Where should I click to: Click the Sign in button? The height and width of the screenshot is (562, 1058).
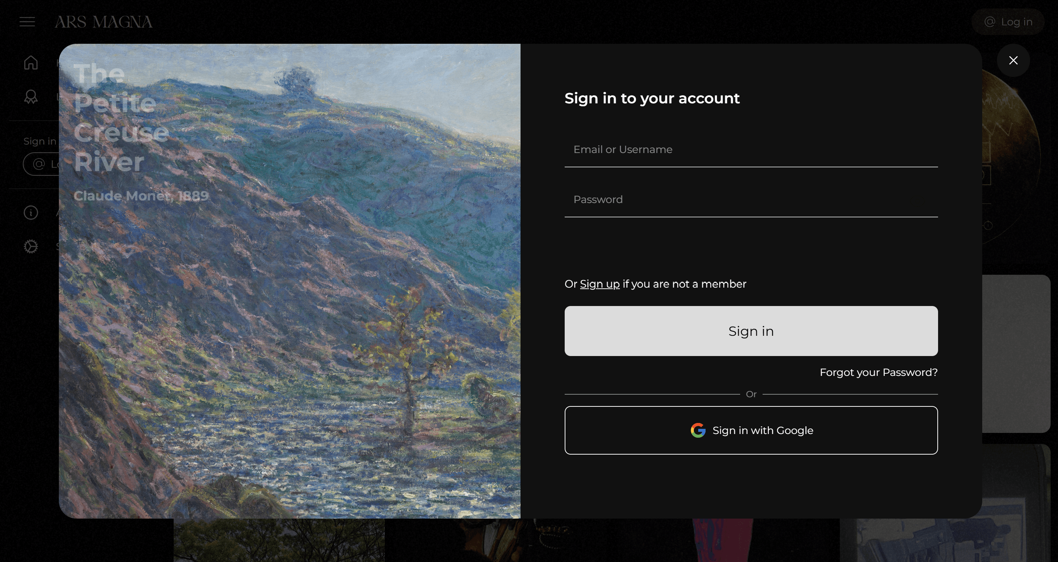pos(751,331)
